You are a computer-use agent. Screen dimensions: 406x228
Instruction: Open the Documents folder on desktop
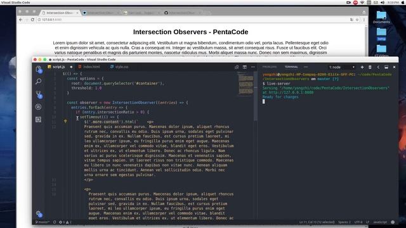(x=381, y=17)
